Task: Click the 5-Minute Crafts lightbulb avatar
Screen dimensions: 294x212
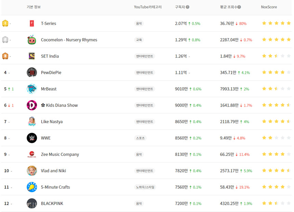Action: pyautogui.click(x=32, y=187)
